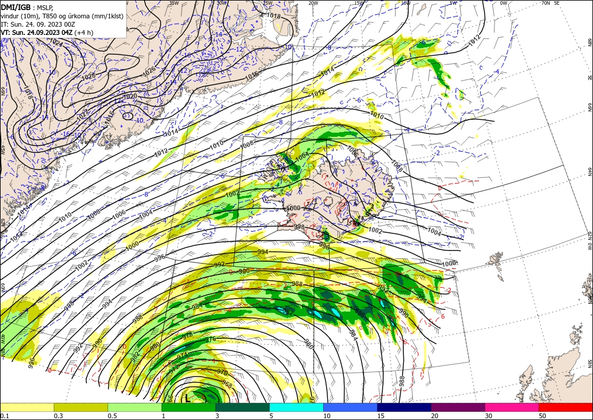Click the purple 20–30 legend swatch
This screenshot has width=593, height=420.
[458, 407]
